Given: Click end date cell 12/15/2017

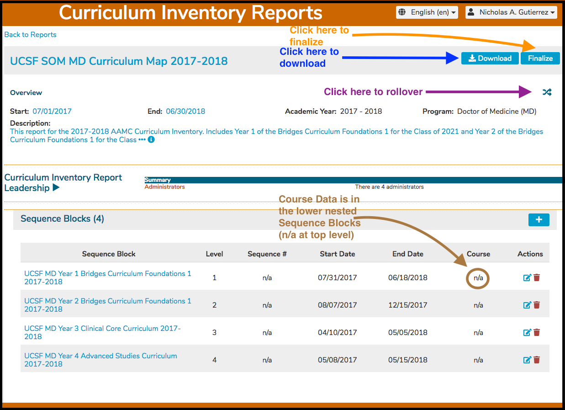Looking at the screenshot, I should point(408,305).
